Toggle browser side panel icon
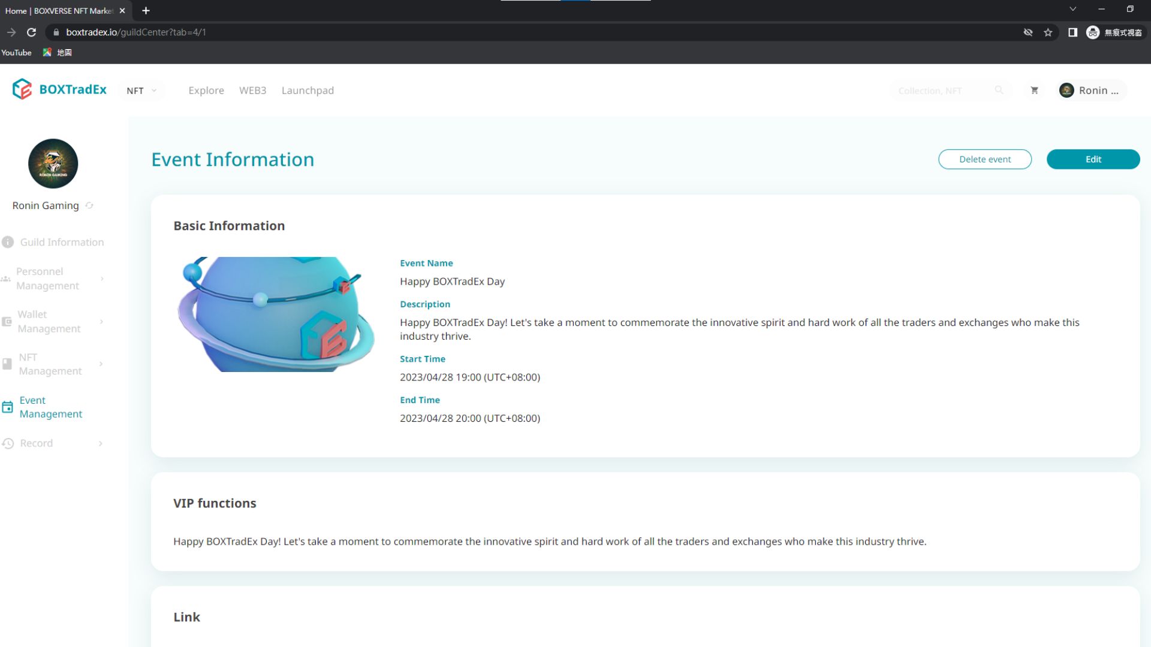 (x=1072, y=32)
